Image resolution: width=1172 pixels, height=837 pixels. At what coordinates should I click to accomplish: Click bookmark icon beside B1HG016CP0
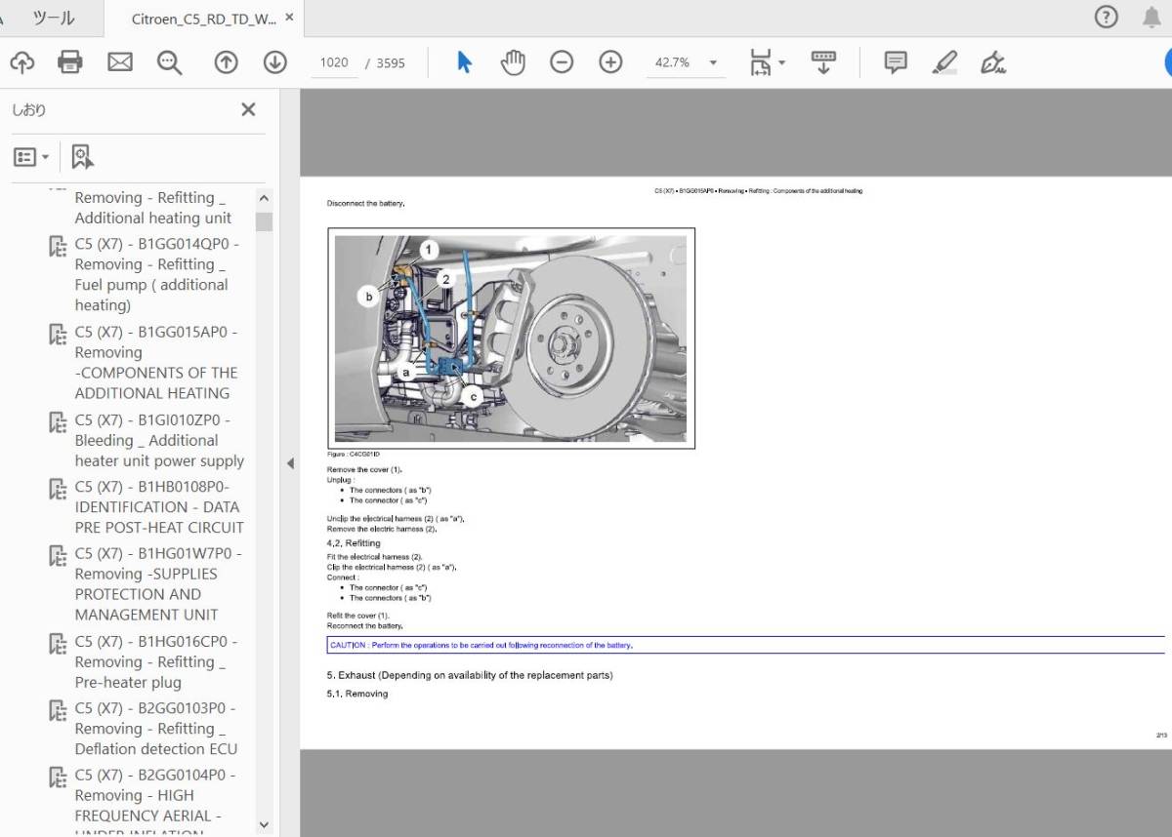coord(58,645)
